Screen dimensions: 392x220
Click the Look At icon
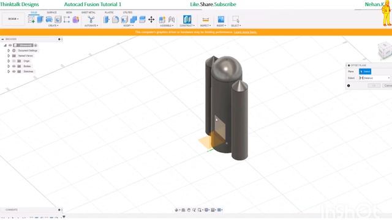coord(183,210)
